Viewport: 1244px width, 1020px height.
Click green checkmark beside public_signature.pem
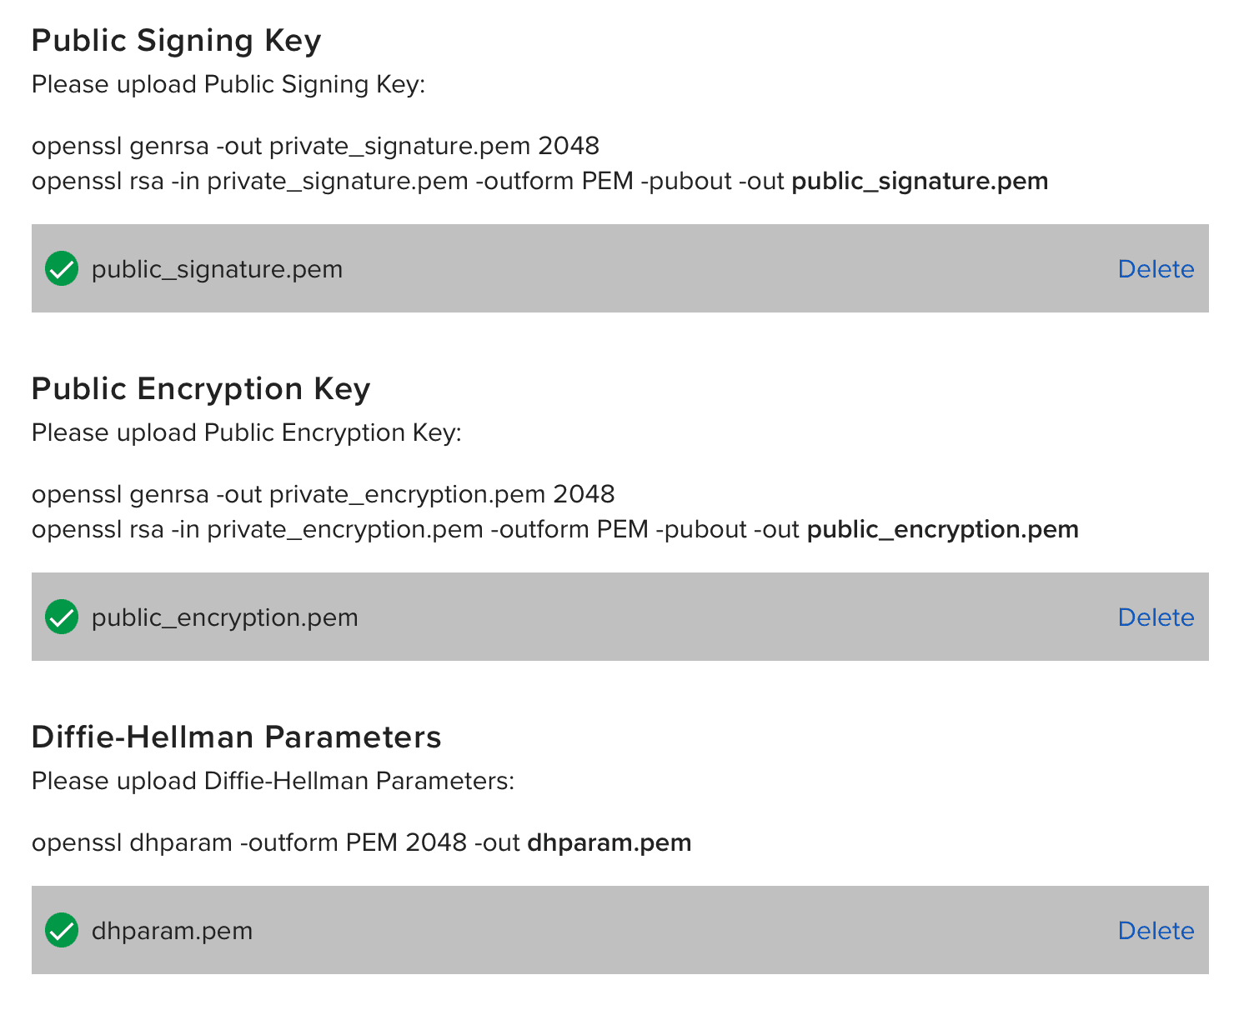coord(62,268)
